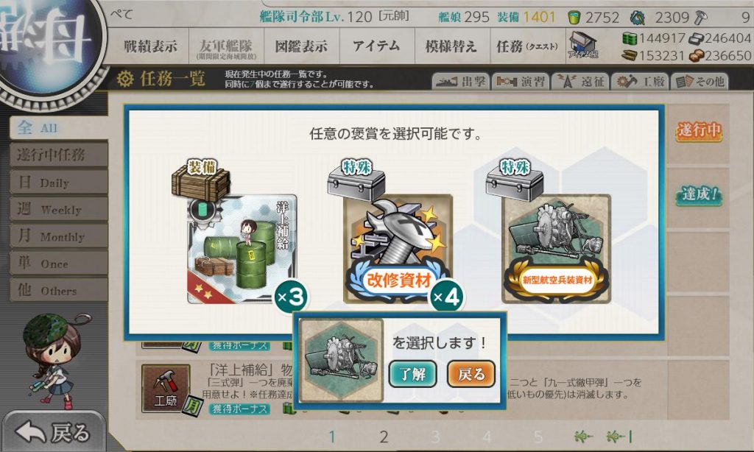Pick the 新型航空兵装資材 reward
The image size is (754, 452).
coord(557,249)
